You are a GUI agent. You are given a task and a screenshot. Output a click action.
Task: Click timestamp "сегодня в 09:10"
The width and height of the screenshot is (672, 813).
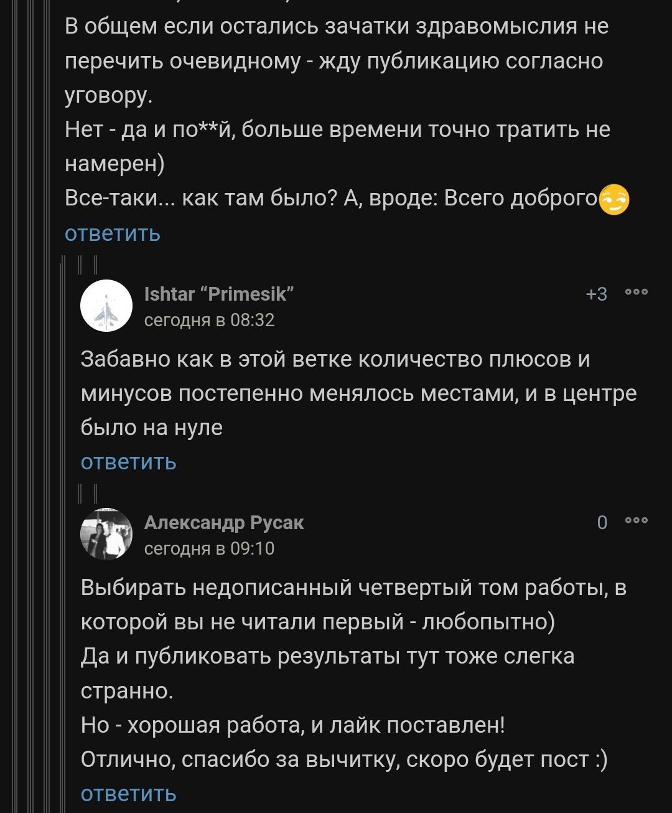(x=209, y=548)
